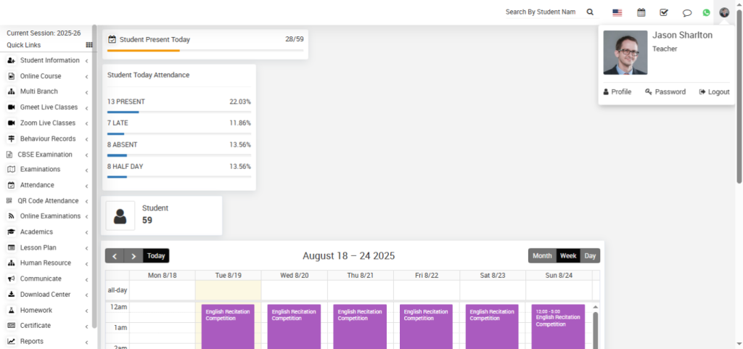Open the calendar icon in top bar
743x349 pixels.
[641, 12]
